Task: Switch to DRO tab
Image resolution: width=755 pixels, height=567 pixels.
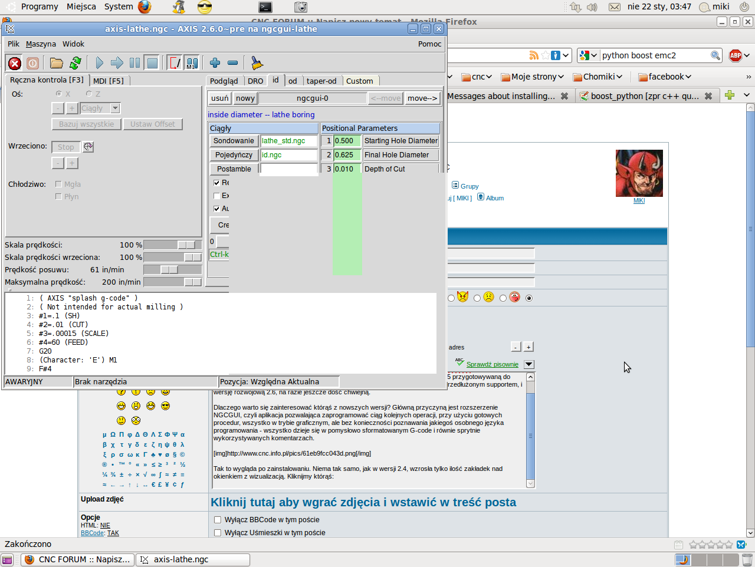Action: (x=255, y=81)
